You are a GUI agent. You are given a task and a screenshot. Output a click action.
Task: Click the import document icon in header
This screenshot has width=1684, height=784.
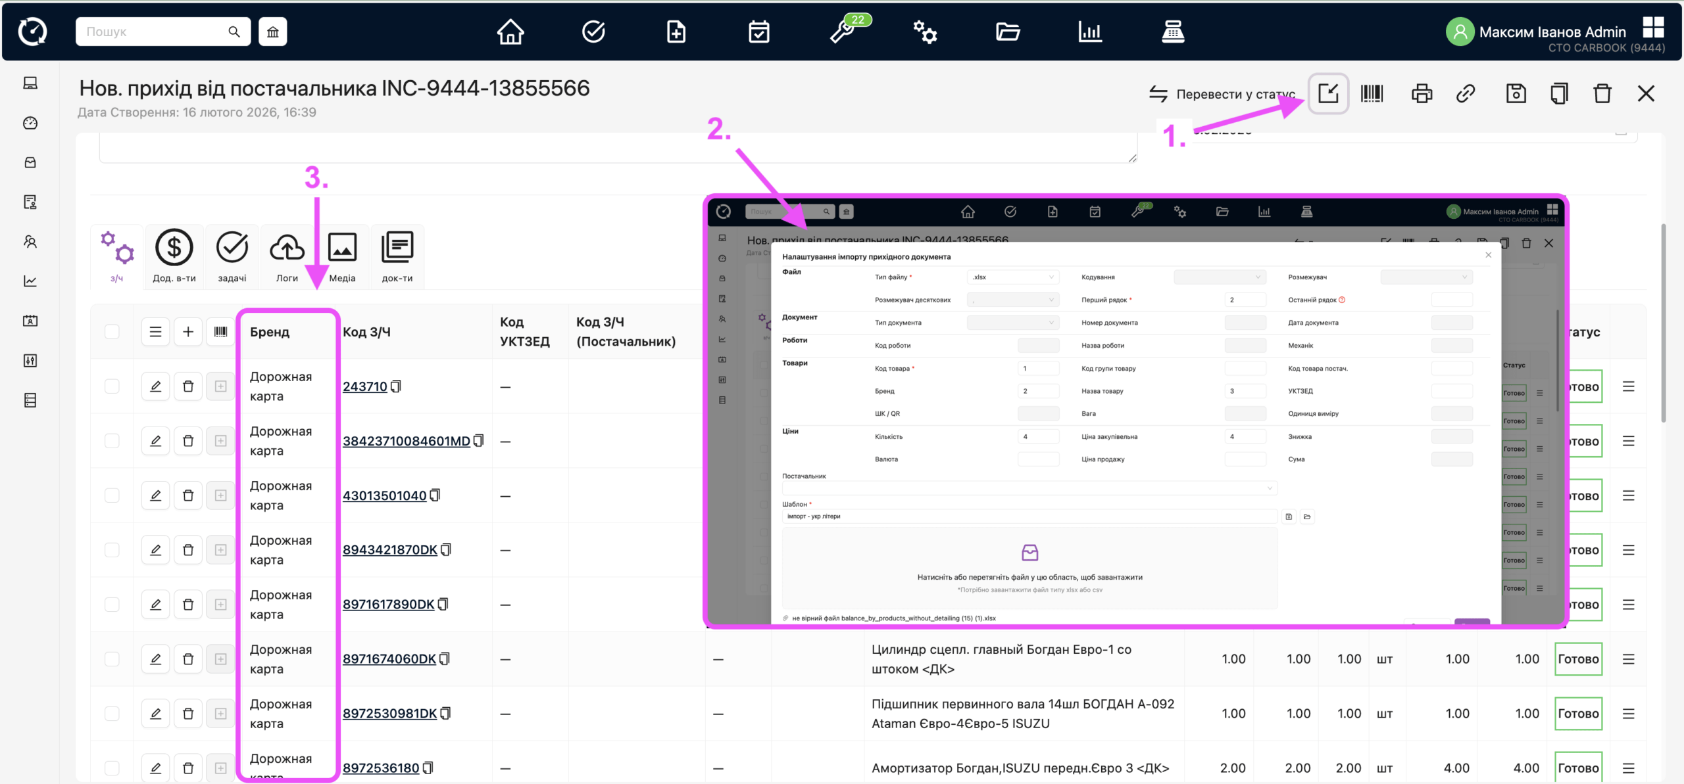(x=1328, y=94)
